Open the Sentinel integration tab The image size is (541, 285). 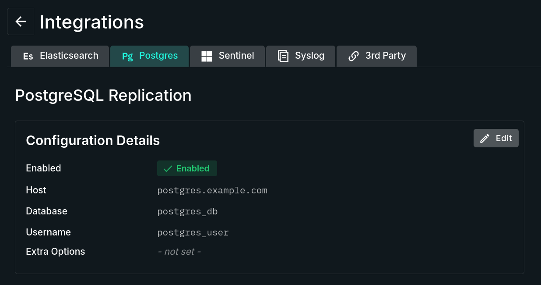[x=227, y=56]
